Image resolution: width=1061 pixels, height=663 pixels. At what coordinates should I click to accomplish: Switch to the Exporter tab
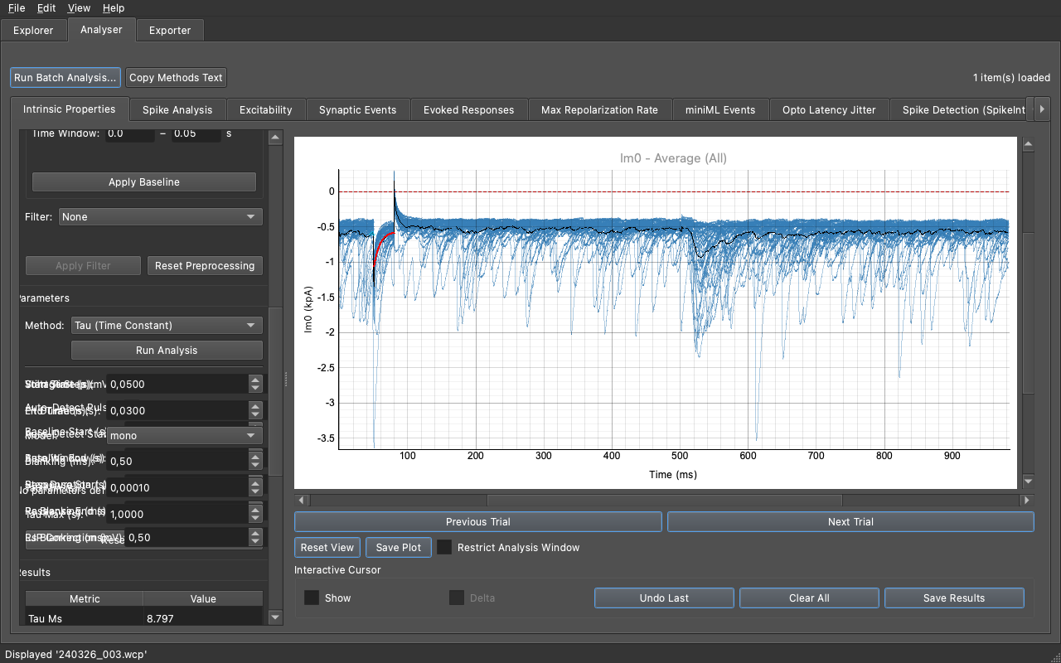click(170, 31)
